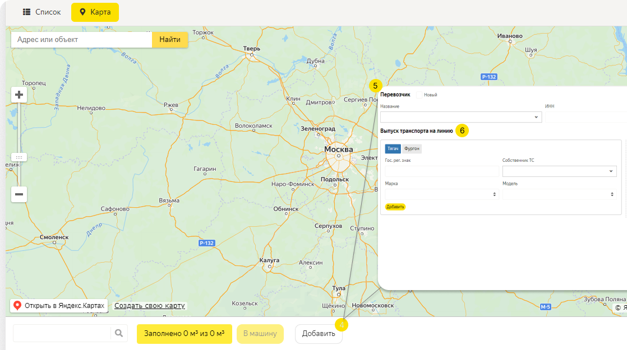Select the Тягач vehicle type toggle
627x350 pixels.
tap(393, 149)
